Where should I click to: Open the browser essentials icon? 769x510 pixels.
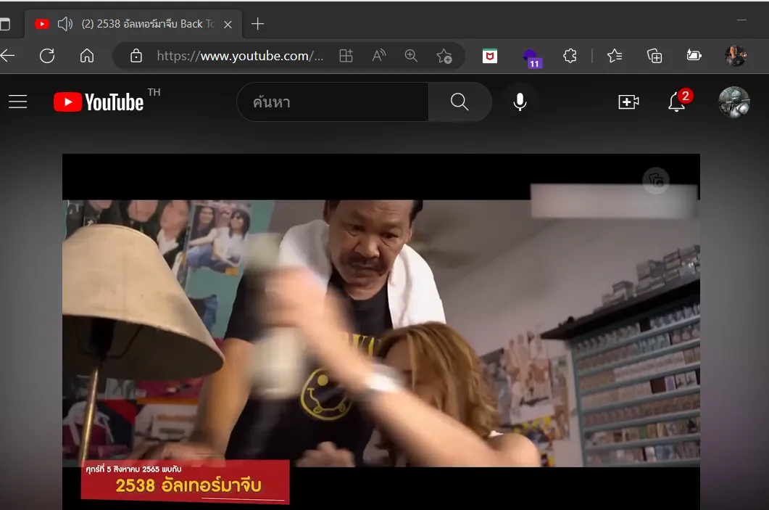point(694,55)
